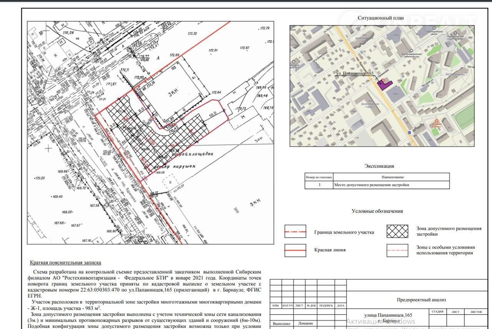The width and height of the screenshot is (492, 329).
Task: Click the elevation mark '172.79'
Action: click(265, 29)
